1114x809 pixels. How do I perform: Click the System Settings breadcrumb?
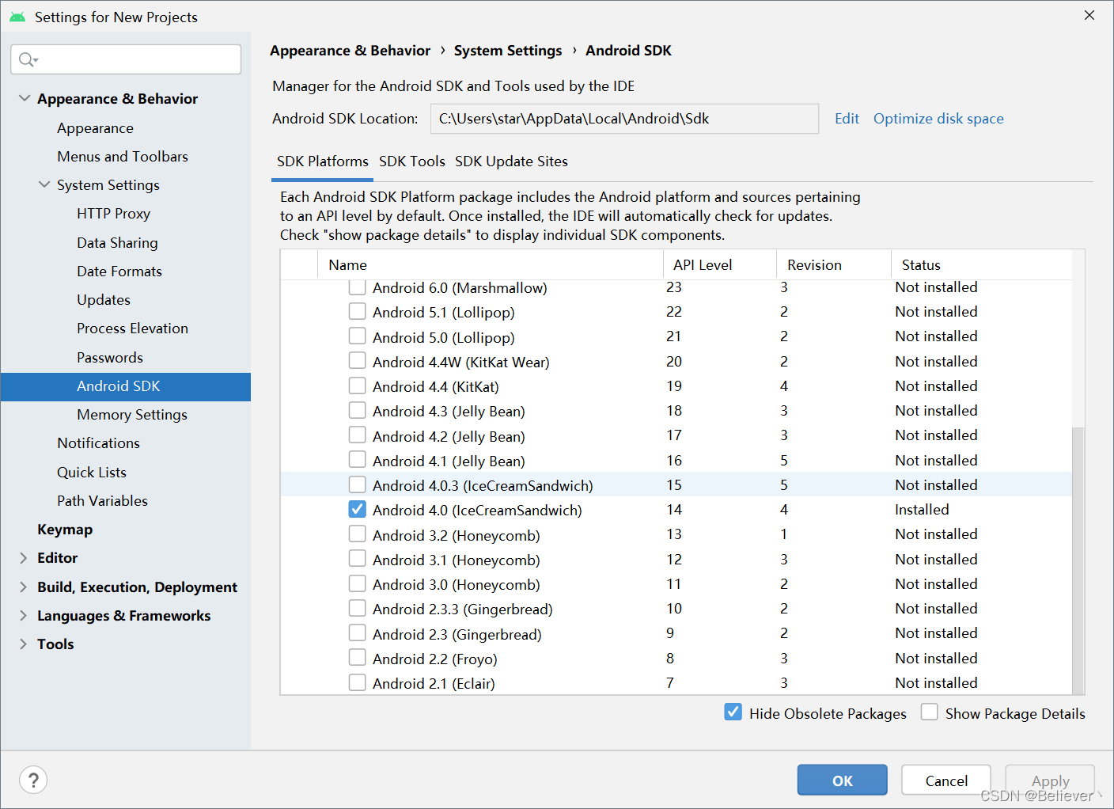point(508,51)
